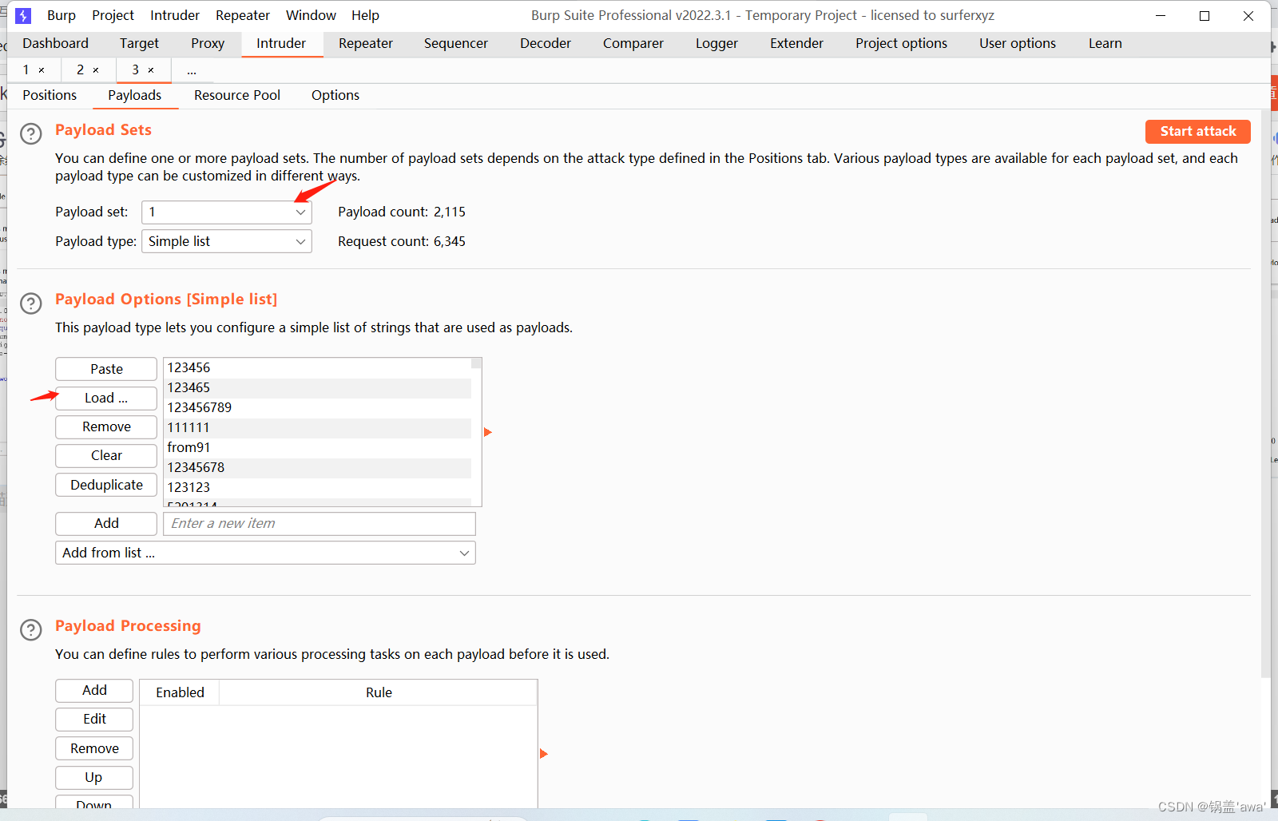Open the Help menu
Image resolution: width=1278 pixels, height=821 pixels.
[365, 15]
